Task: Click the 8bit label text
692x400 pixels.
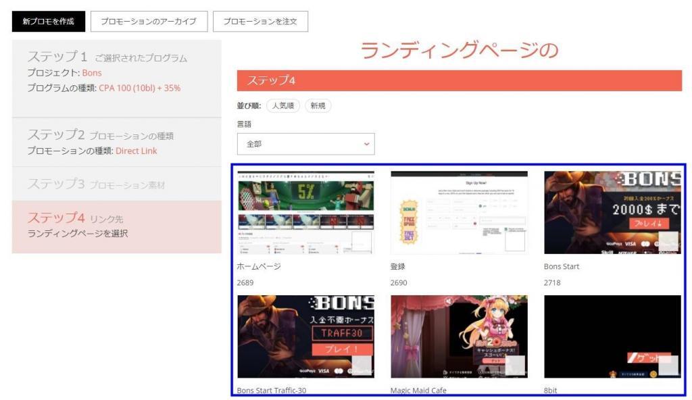Action: tap(550, 391)
